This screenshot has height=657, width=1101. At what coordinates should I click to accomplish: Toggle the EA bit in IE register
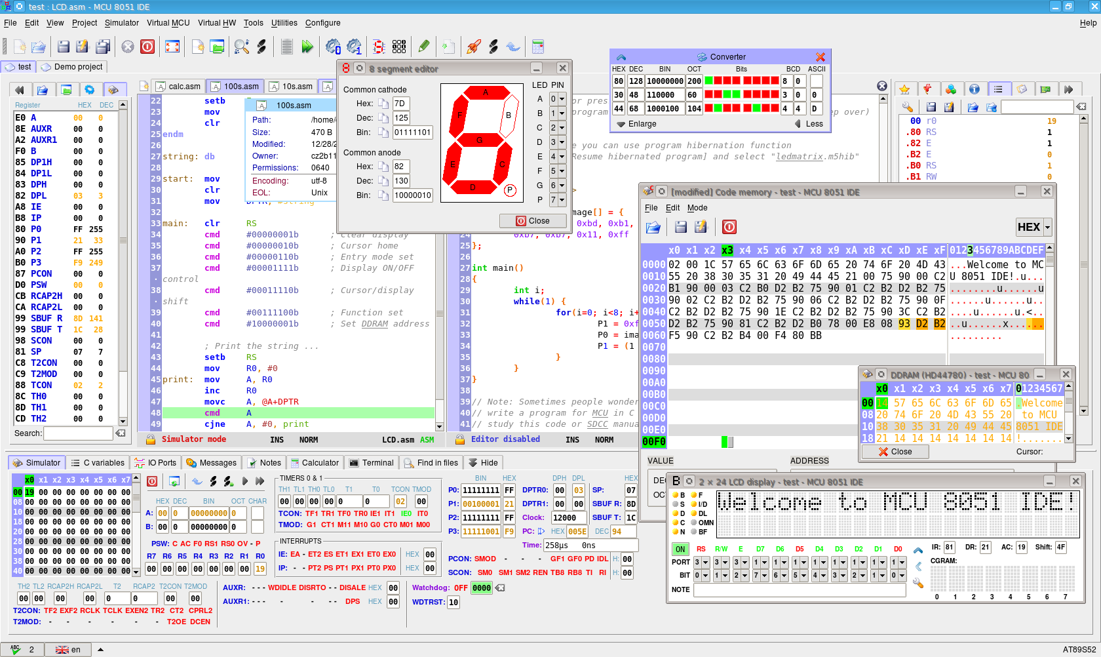pos(295,554)
